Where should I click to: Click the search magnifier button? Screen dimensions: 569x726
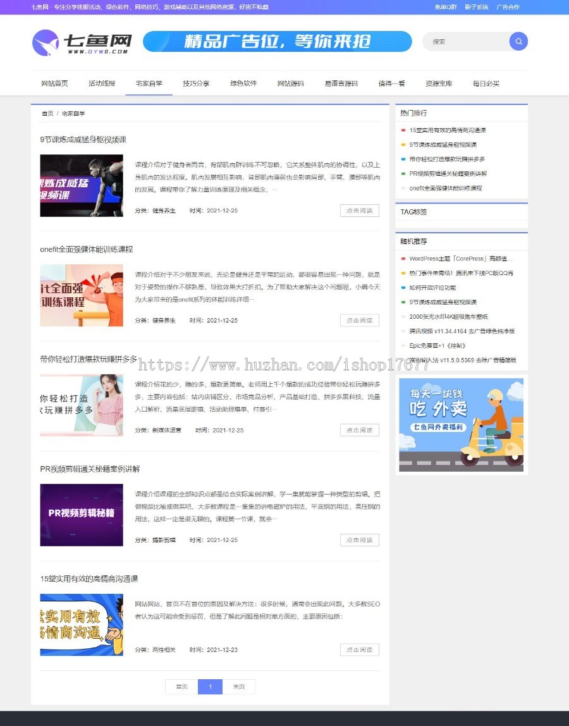coord(518,41)
